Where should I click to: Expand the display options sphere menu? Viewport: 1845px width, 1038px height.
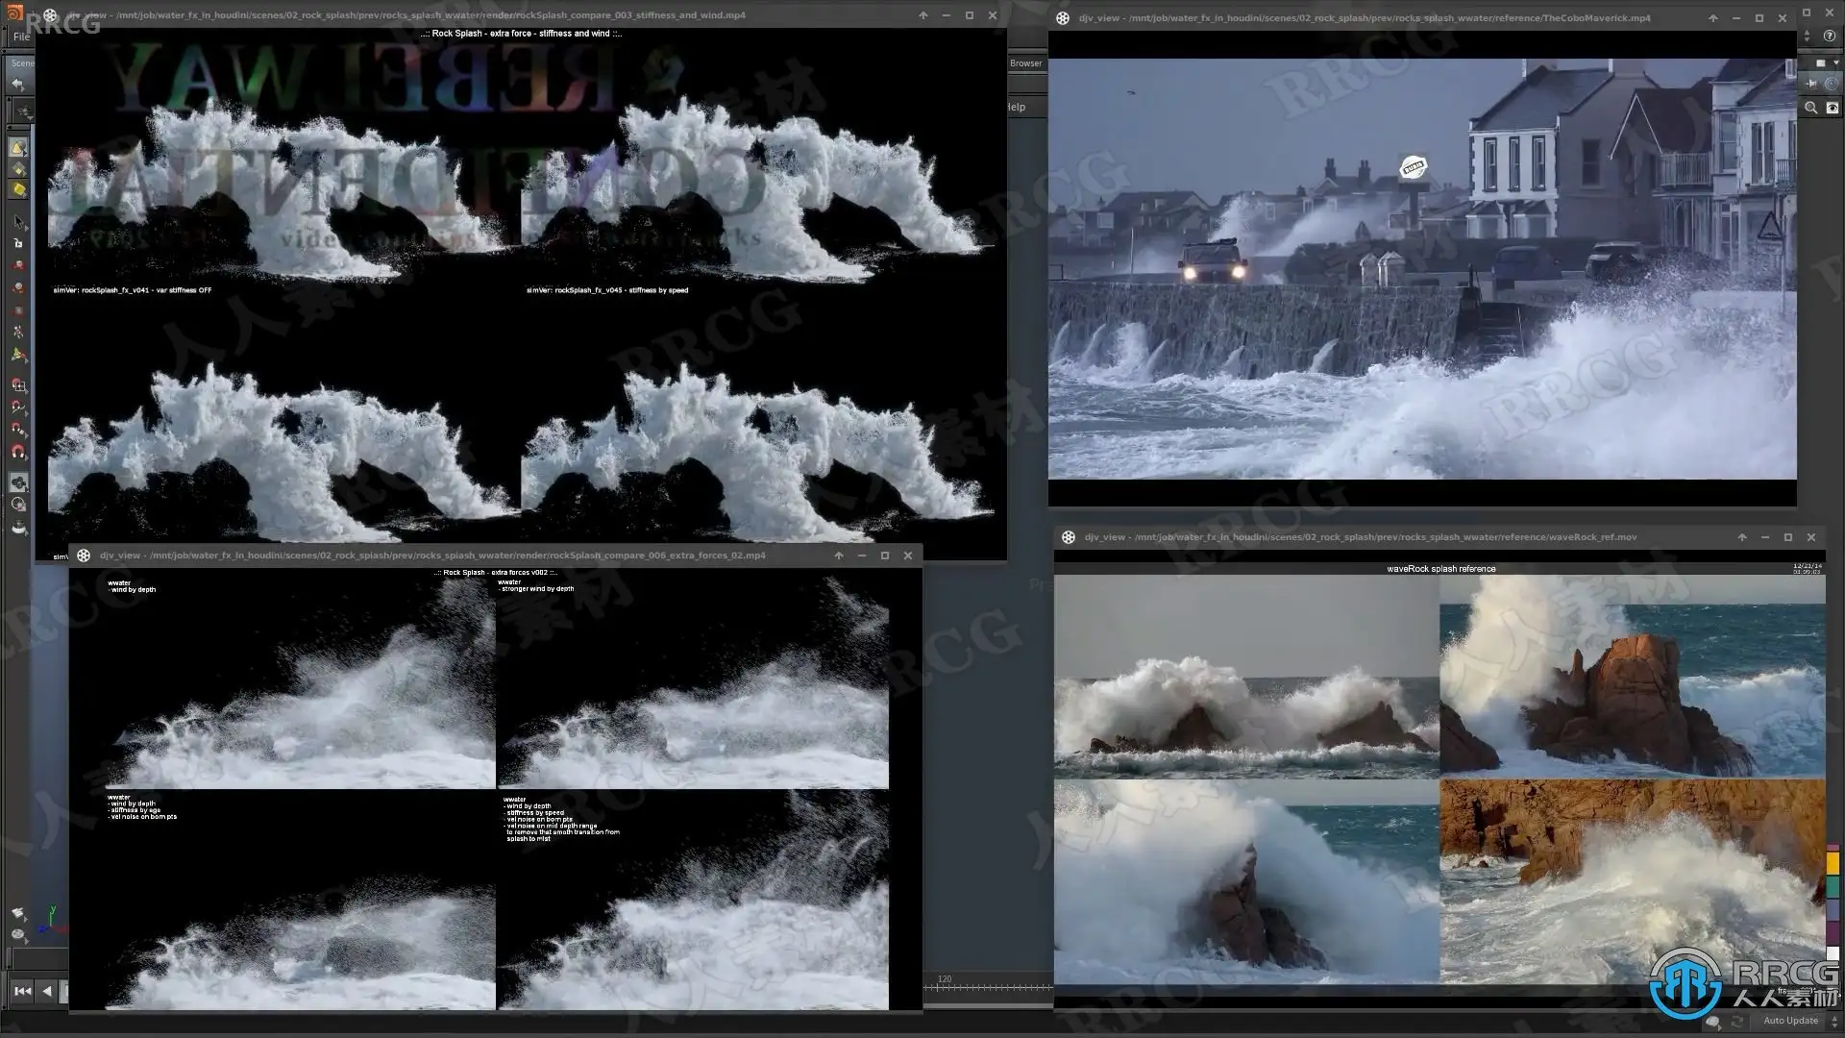point(18,934)
